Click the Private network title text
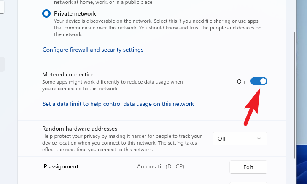 (x=75, y=13)
